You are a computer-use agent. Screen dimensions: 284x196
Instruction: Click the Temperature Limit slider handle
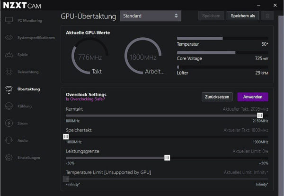[66, 179]
